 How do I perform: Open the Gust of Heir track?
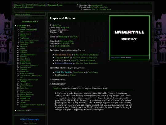pyautogui.click(x=24, y=71)
